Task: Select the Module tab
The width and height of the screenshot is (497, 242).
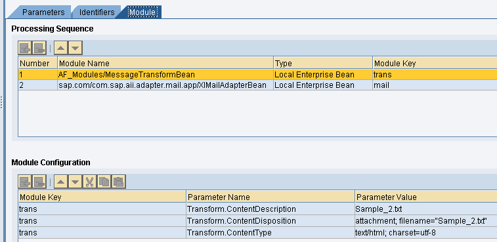Action: tap(142, 12)
